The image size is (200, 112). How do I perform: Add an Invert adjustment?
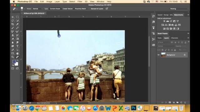(x=164, y=29)
